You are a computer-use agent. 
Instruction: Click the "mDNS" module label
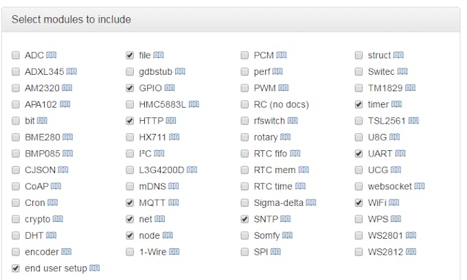[152, 186]
